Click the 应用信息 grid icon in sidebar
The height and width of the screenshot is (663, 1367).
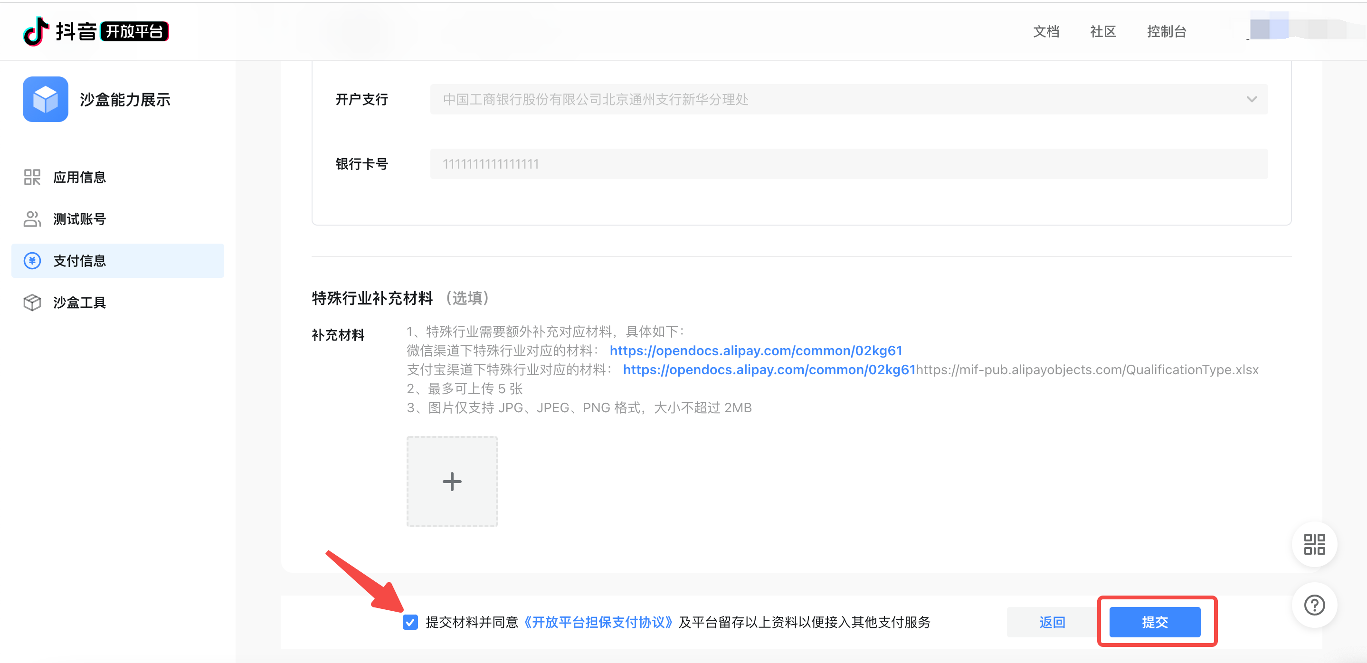click(32, 177)
